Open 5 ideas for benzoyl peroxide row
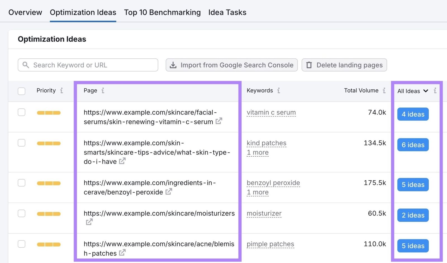 [x=413, y=185]
